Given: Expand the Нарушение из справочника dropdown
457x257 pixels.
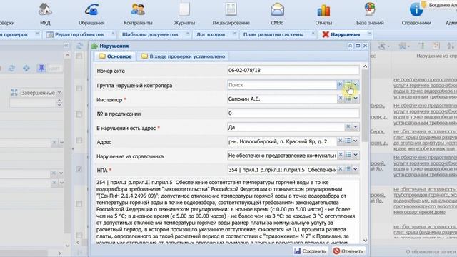Looking at the screenshot, I should point(356,155).
